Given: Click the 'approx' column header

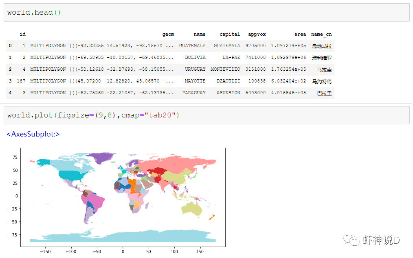Looking at the screenshot, I should pos(257,34).
